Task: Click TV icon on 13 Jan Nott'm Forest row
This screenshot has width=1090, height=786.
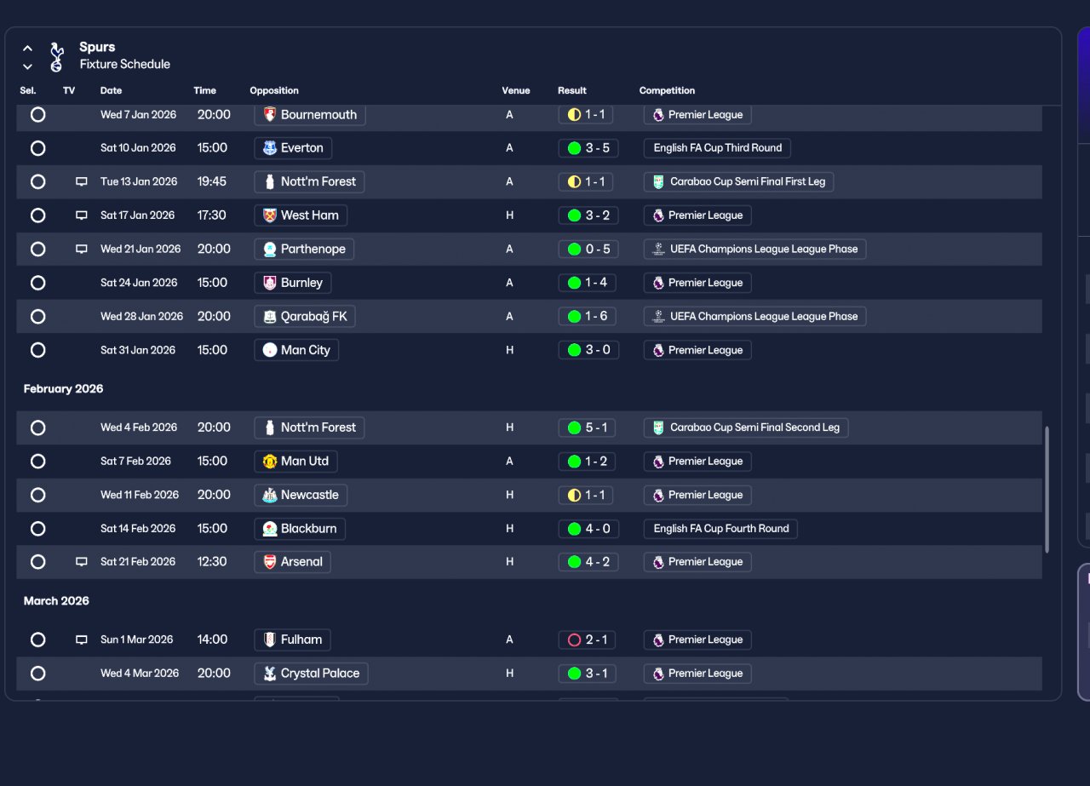Action: tap(82, 181)
